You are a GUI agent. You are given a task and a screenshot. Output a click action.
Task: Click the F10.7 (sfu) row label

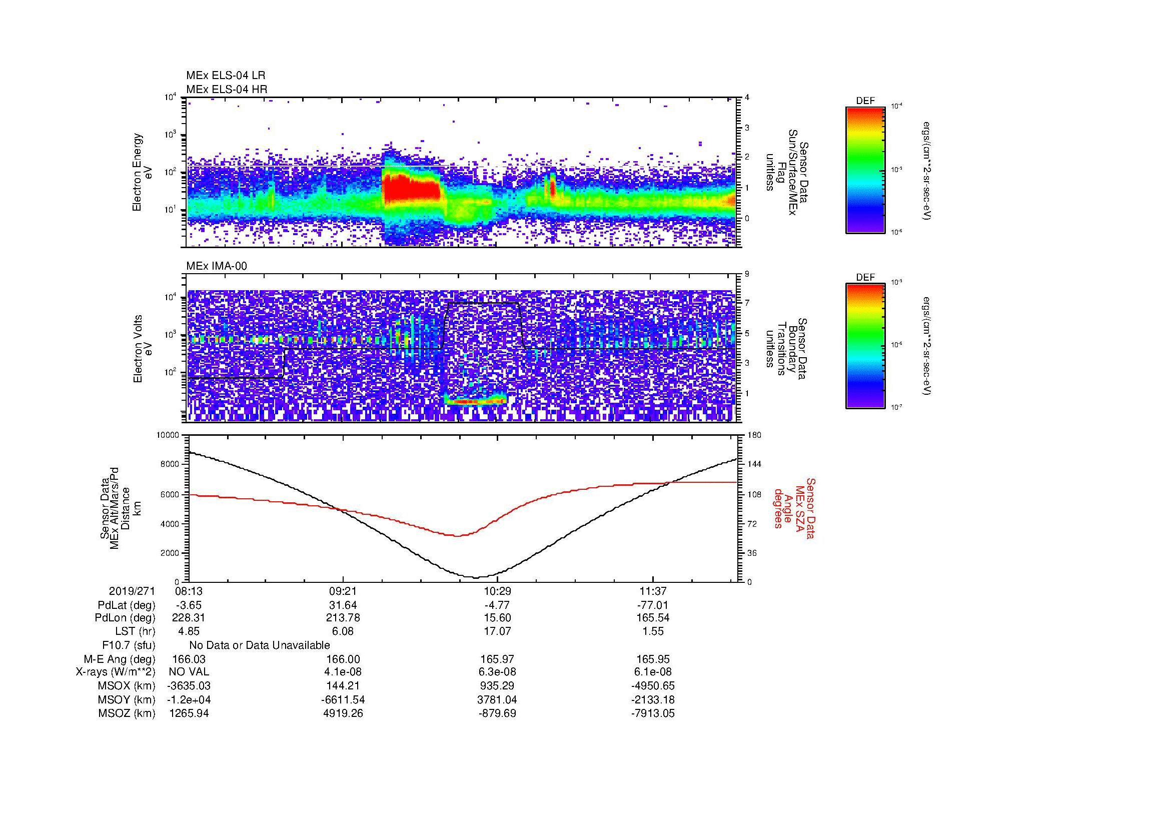(x=129, y=645)
